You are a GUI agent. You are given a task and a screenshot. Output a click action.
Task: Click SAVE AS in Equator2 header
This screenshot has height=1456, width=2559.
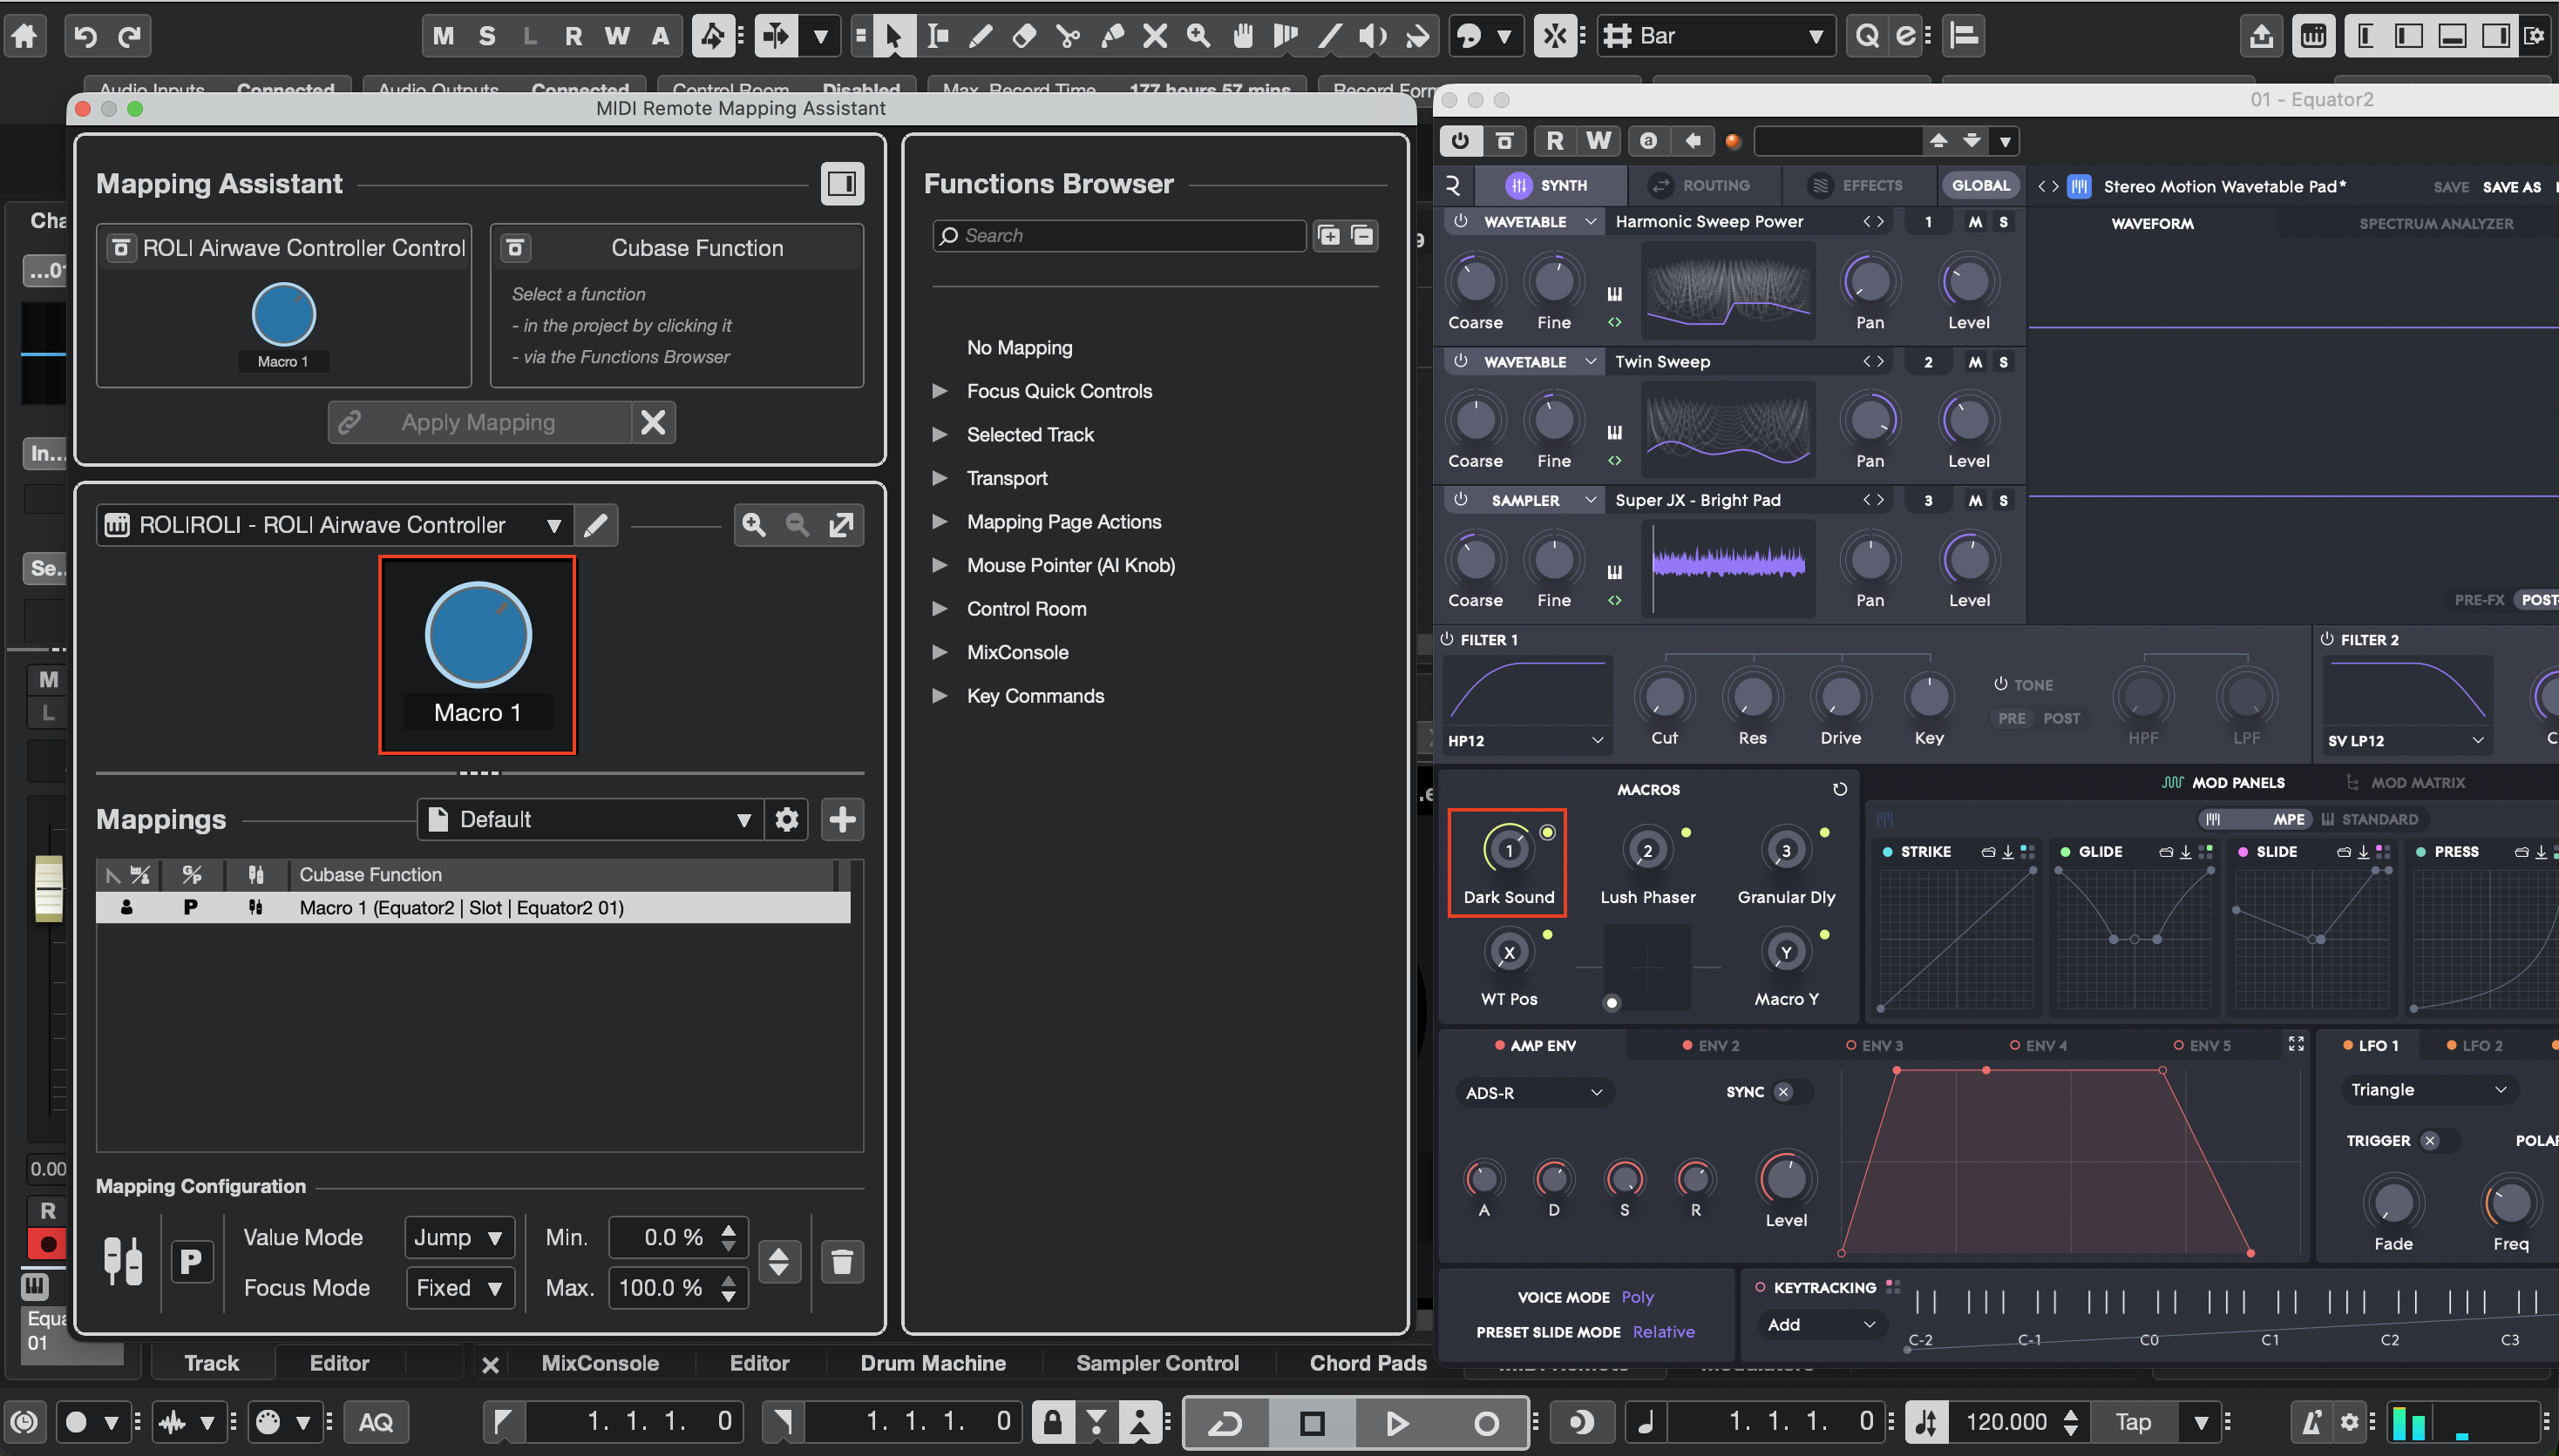tap(2511, 187)
